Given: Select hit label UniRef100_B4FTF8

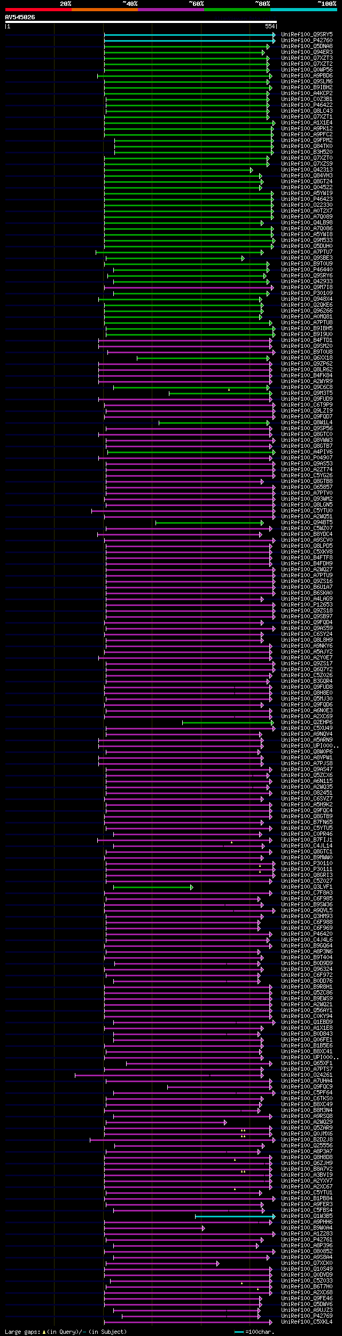Looking at the screenshot, I should (307, 557).
